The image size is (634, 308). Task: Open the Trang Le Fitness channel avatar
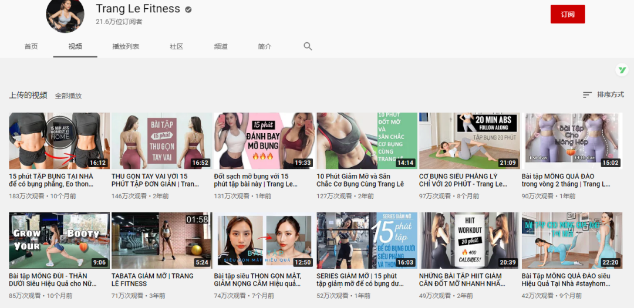point(65,14)
